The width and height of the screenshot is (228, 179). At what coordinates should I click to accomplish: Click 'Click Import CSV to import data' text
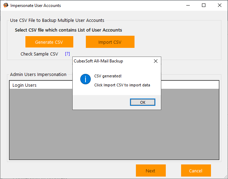pyautogui.click(x=122, y=85)
